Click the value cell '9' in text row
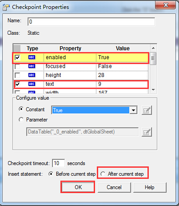Image resolution: width=179 pixels, height=206 pixels. tap(122, 84)
